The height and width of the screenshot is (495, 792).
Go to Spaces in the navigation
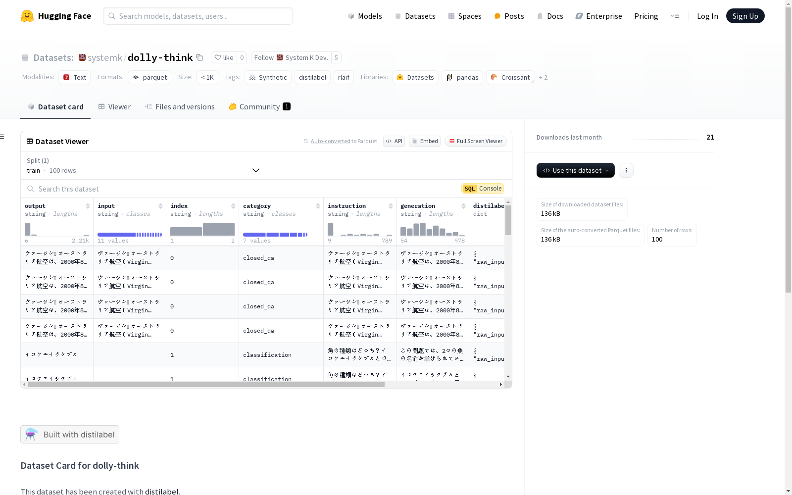pos(465,16)
